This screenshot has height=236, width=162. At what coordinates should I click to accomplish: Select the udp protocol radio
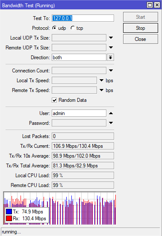(x=55, y=28)
